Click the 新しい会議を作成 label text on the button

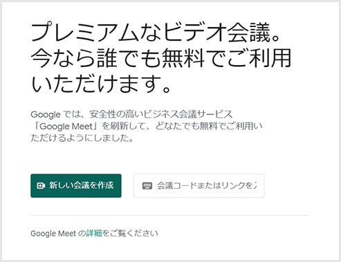[82, 185]
